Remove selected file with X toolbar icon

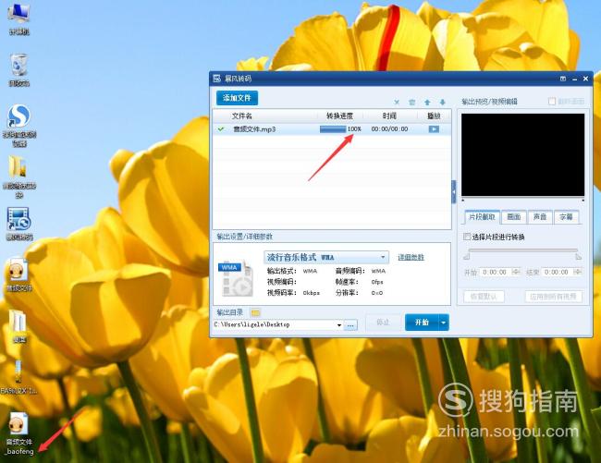click(x=397, y=102)
